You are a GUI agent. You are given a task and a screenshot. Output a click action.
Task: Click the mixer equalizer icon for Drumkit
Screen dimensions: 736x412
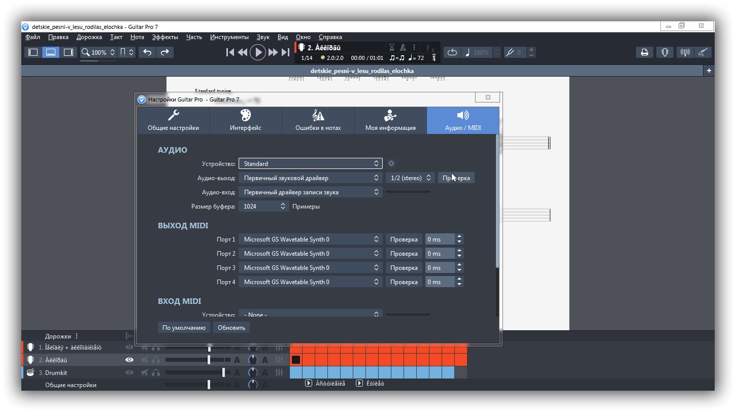coord(279,373)
